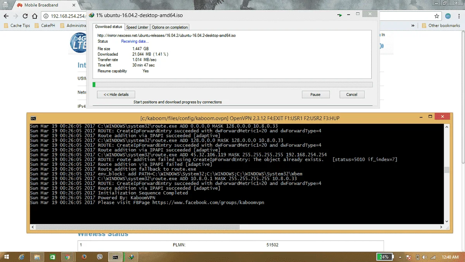Click the Hide details button

(x=116, y=94)
